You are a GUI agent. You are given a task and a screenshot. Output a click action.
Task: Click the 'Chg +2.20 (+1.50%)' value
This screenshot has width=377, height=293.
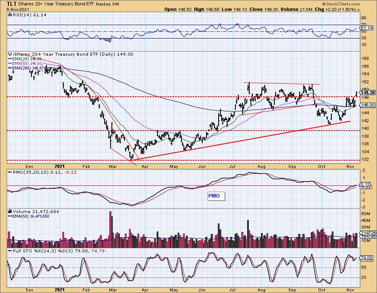pos(335,9)
